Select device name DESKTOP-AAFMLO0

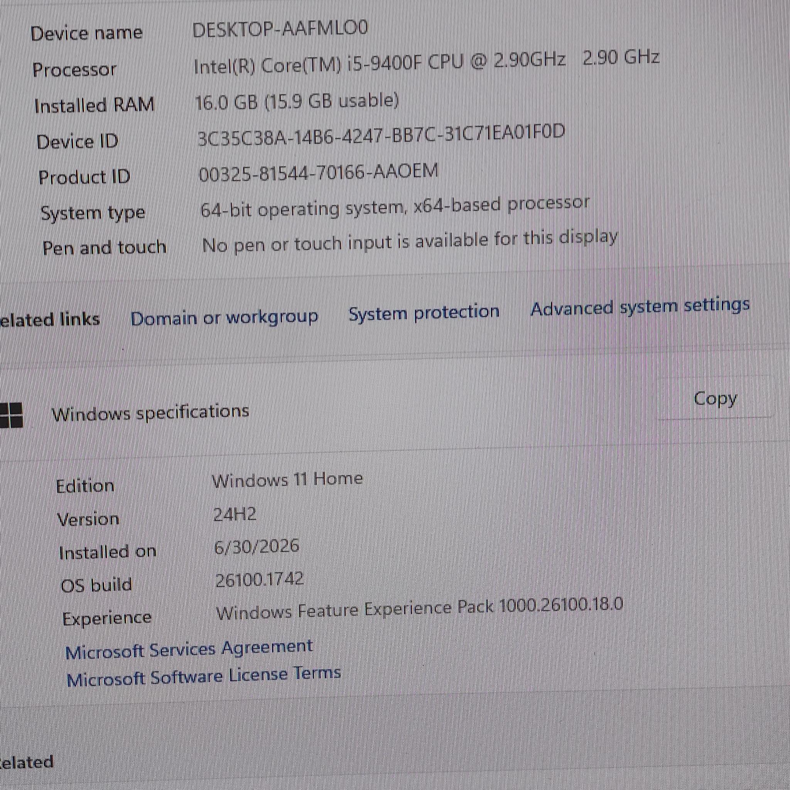(x=280, y=29)
